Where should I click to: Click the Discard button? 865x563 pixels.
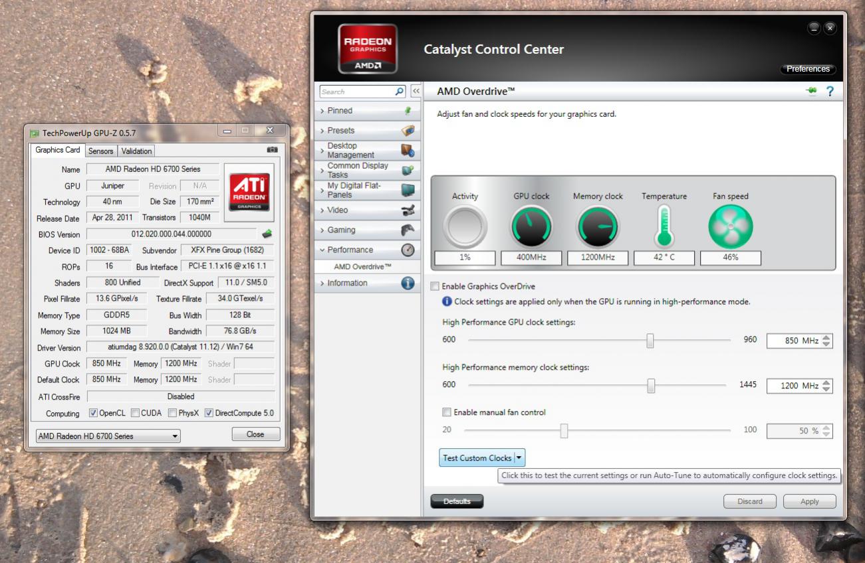(750, 501)
